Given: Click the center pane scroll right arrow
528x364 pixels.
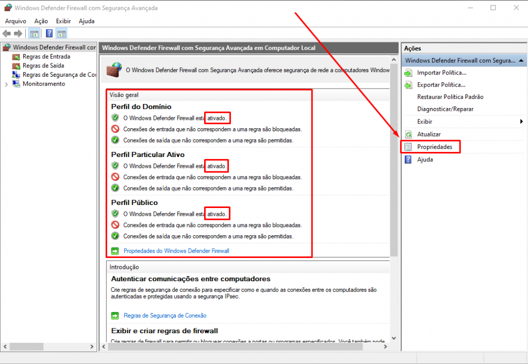Looking at the screenshot, I should click(386, 346).
